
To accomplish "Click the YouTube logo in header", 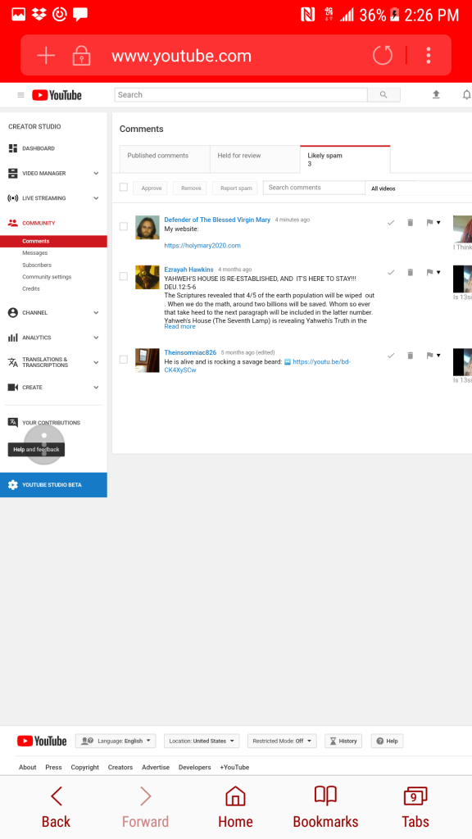I will [57, 95].
